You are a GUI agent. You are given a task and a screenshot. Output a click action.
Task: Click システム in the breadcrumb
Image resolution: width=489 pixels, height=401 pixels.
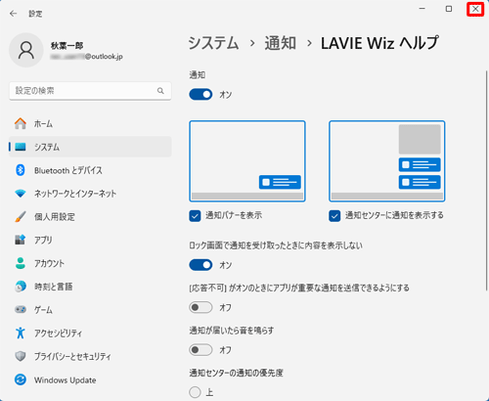click(x=213, y=43)
